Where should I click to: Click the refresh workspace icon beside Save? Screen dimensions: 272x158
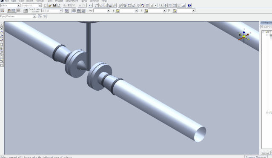(59, 6)
